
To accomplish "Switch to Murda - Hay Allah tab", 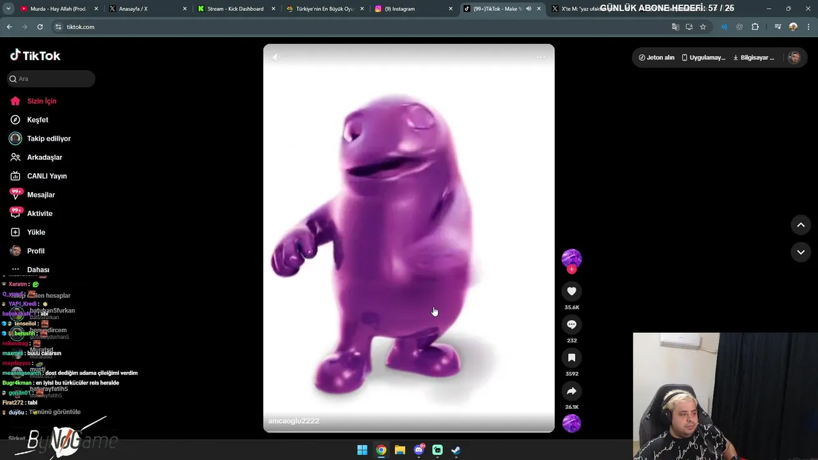I will click(58, 9).
